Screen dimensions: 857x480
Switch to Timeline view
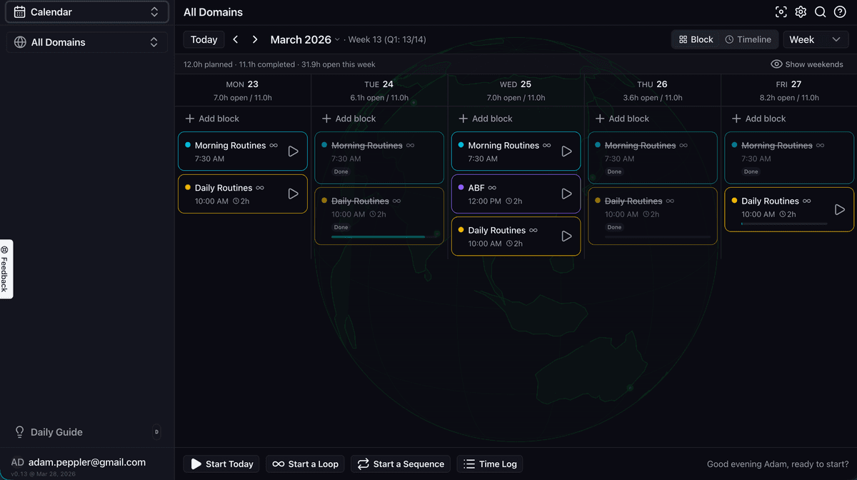coord(748,40)
